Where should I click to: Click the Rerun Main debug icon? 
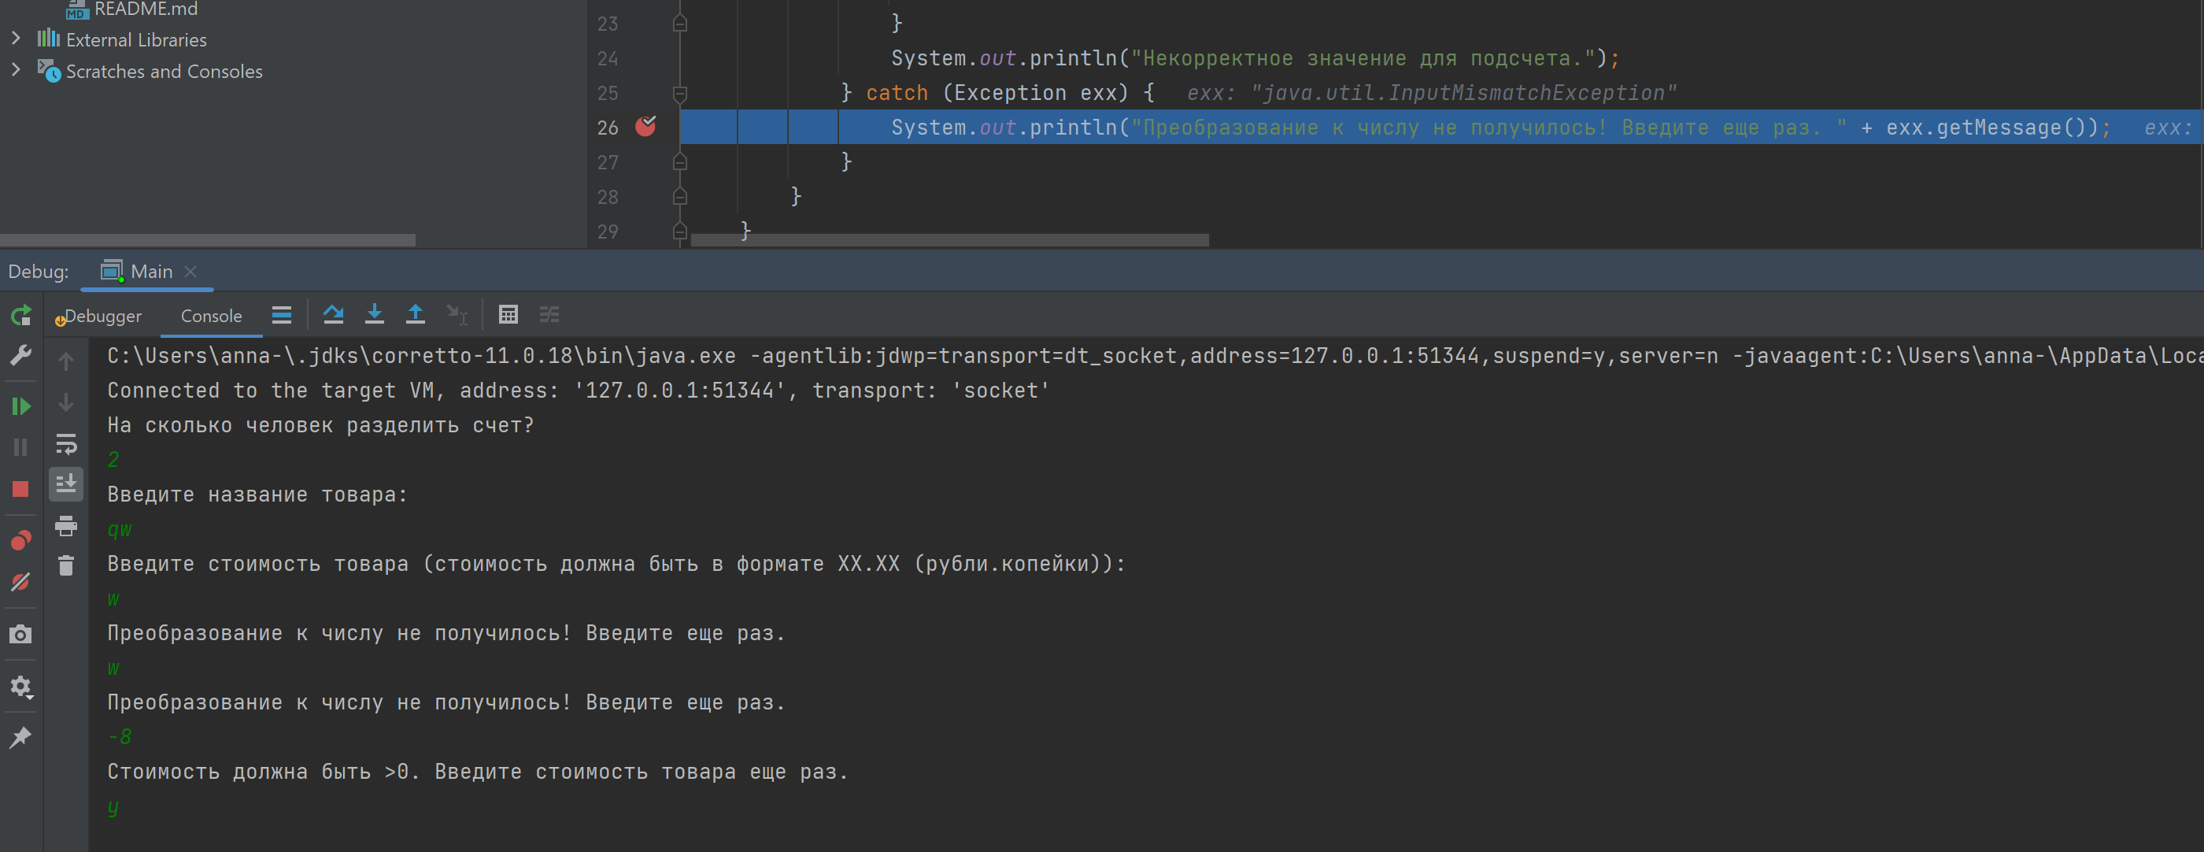pyautogui.click(x=21, y=316)
